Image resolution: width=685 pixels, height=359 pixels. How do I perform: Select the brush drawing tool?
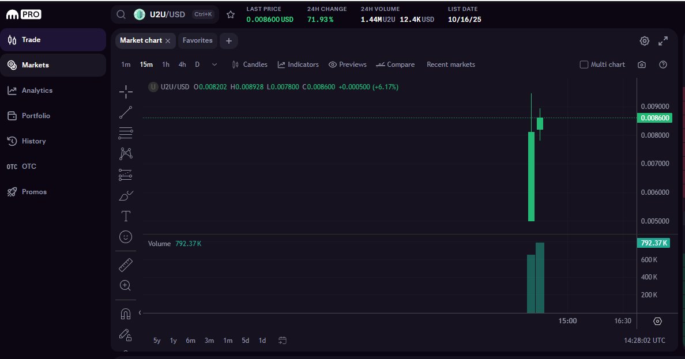pos(126,195)
